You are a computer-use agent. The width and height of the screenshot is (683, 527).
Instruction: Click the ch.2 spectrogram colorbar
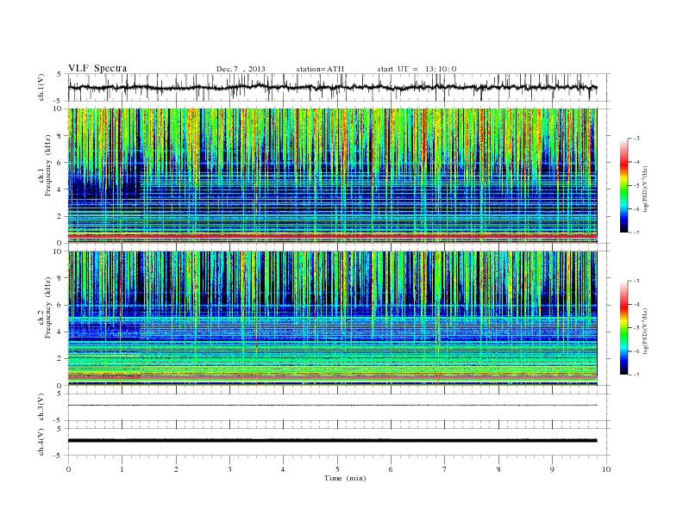tap(623, 328)
